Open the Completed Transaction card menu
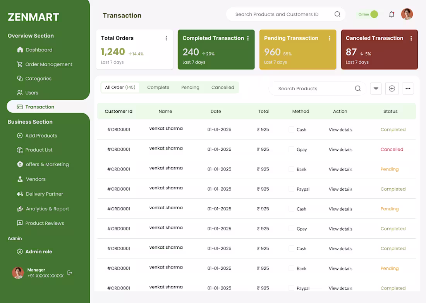Screen dimensions: 426x303 (248, 38)
